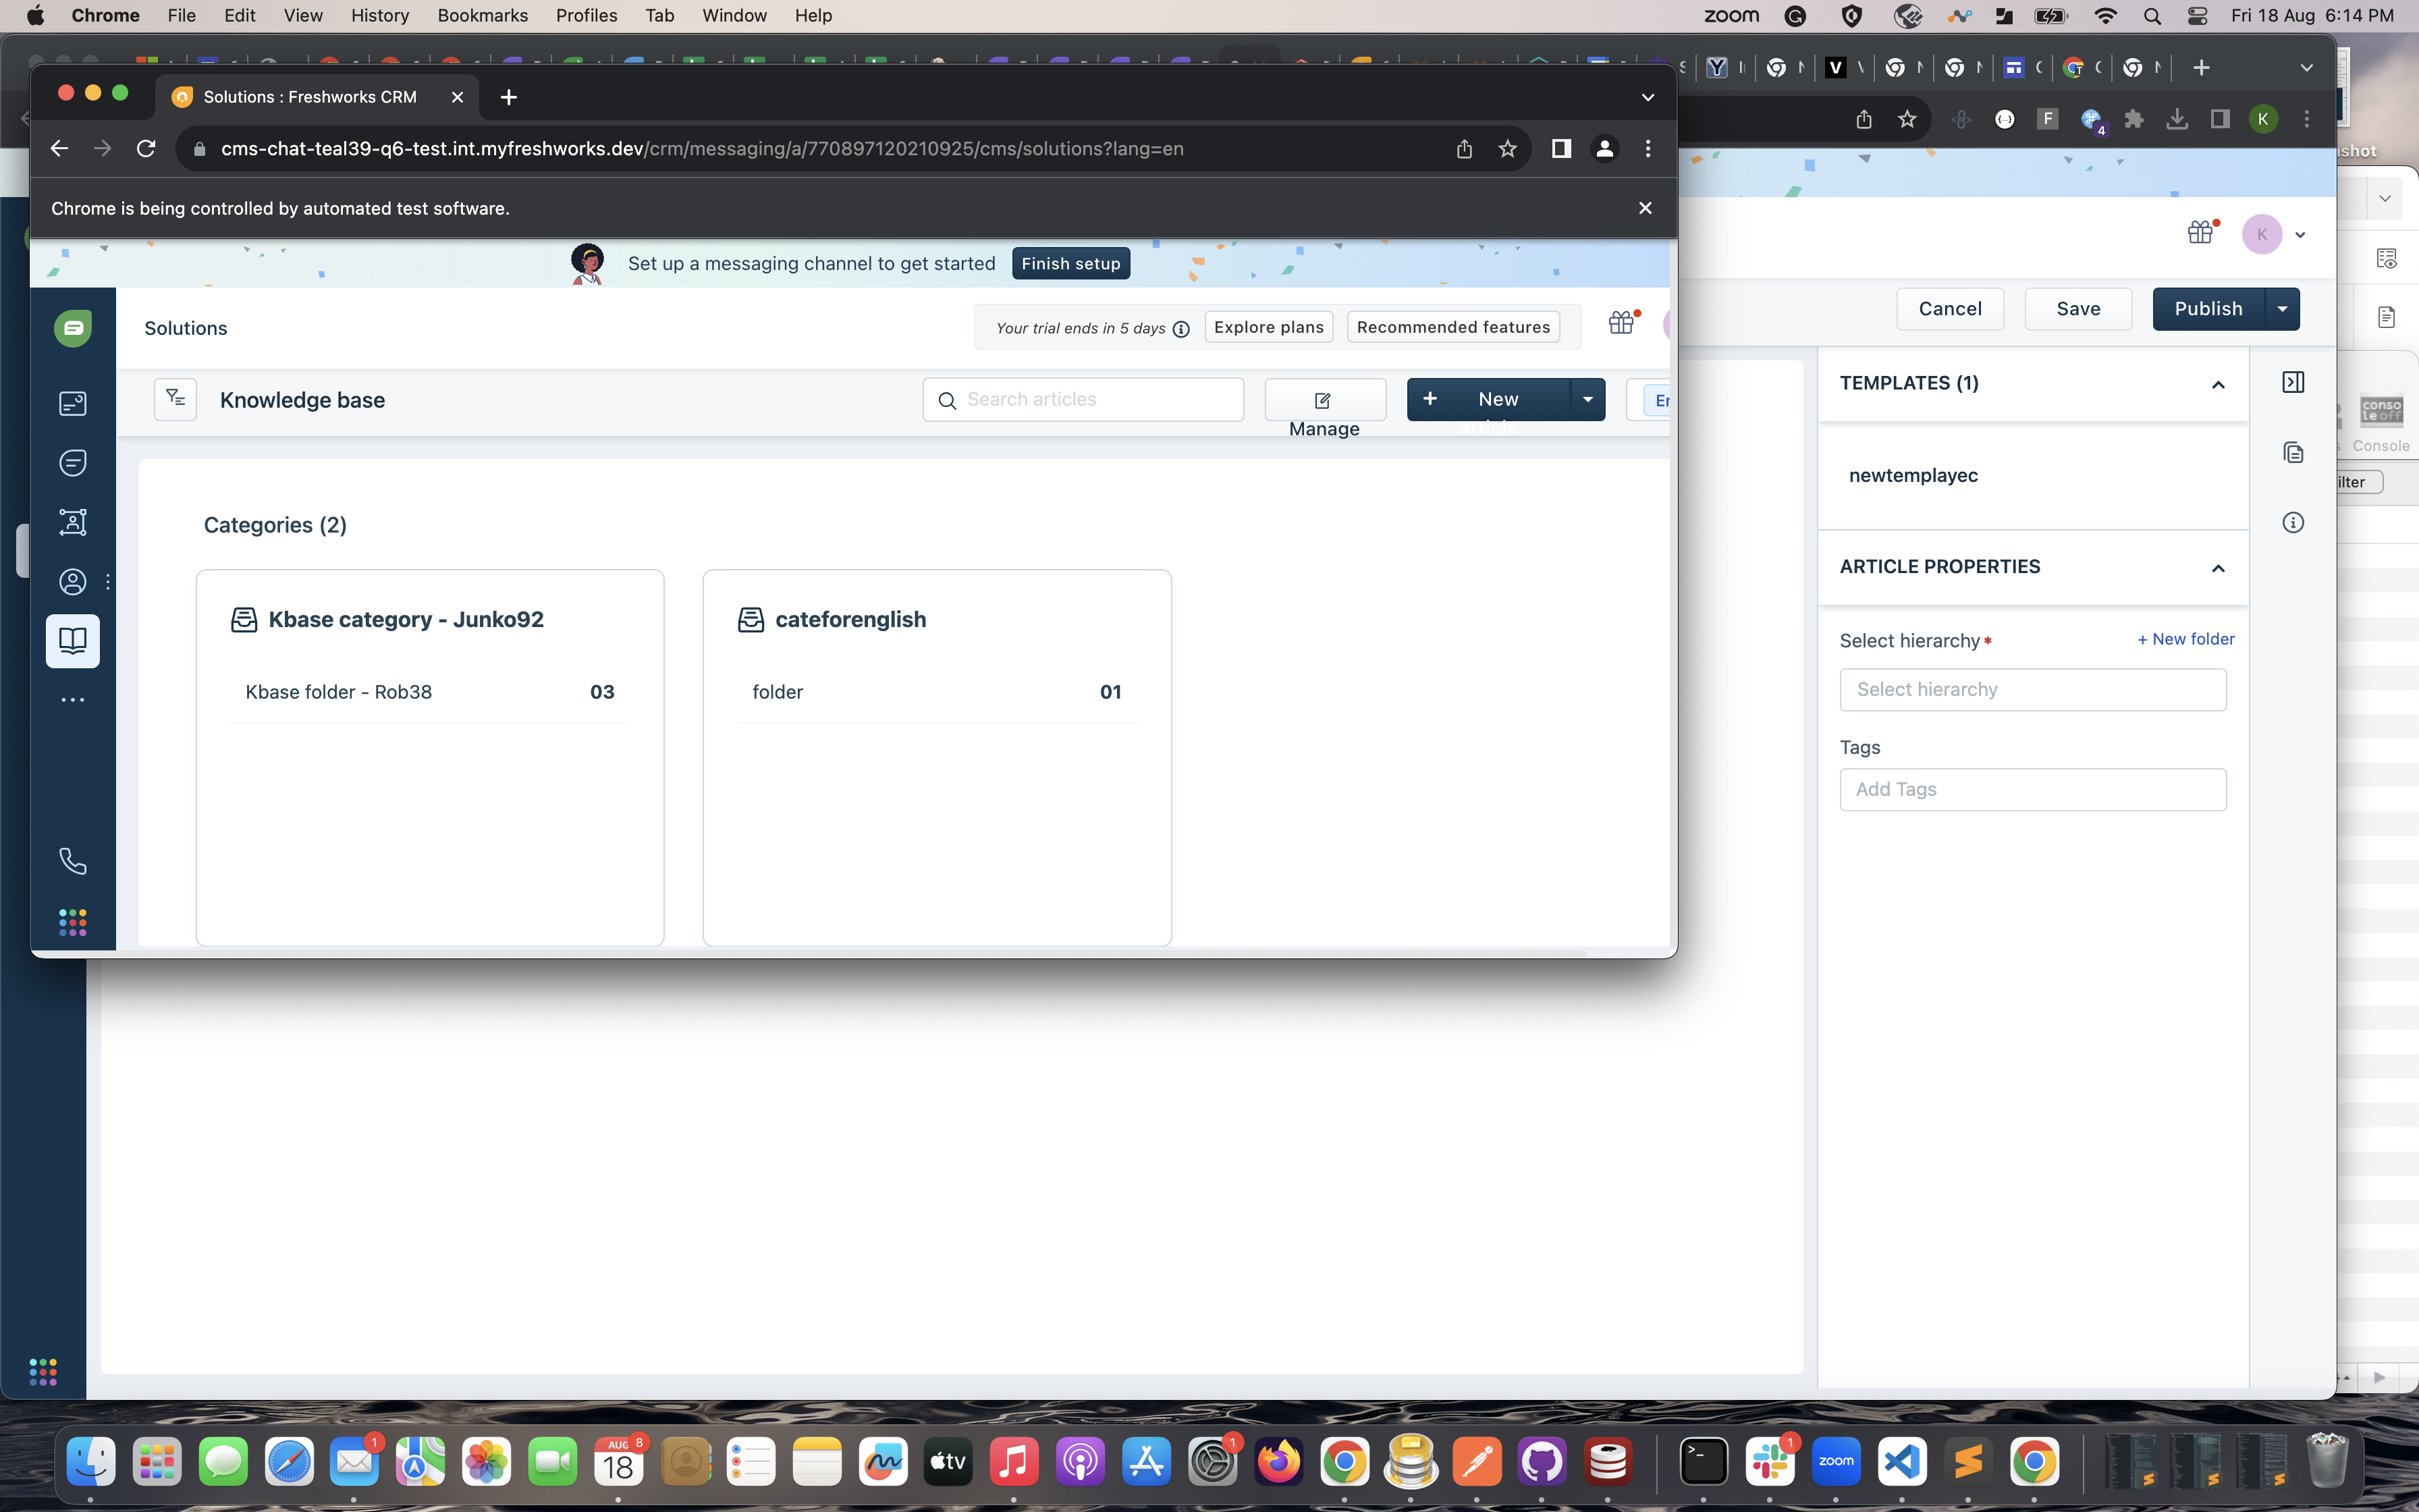The image size is (2419, 1512).
Task: Click the Finish setup button
Action: click(1070, 263)
